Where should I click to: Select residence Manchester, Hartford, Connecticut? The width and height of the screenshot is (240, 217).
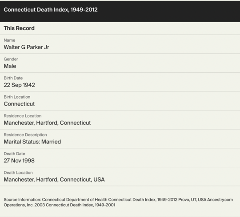tap(47, 123)
